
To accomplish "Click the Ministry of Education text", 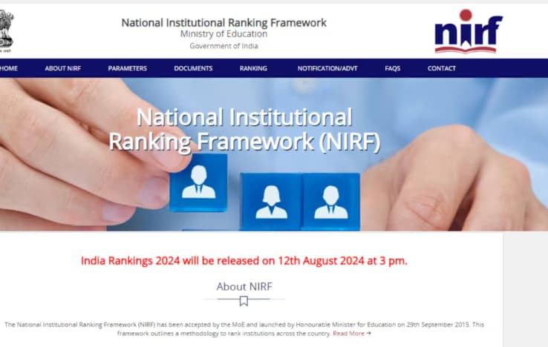I will (224, 34).
